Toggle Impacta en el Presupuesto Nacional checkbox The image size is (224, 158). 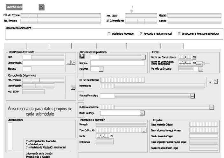pos(179,34)
